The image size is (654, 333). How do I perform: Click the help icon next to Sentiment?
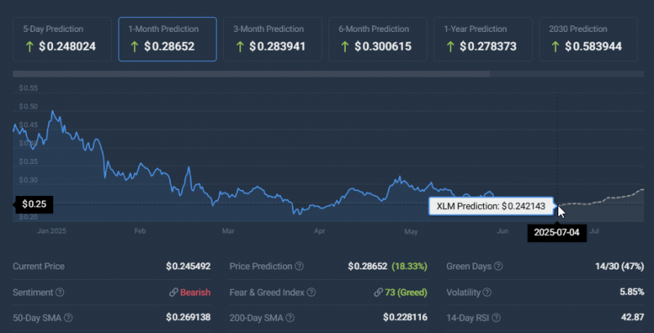coord(58,292)
